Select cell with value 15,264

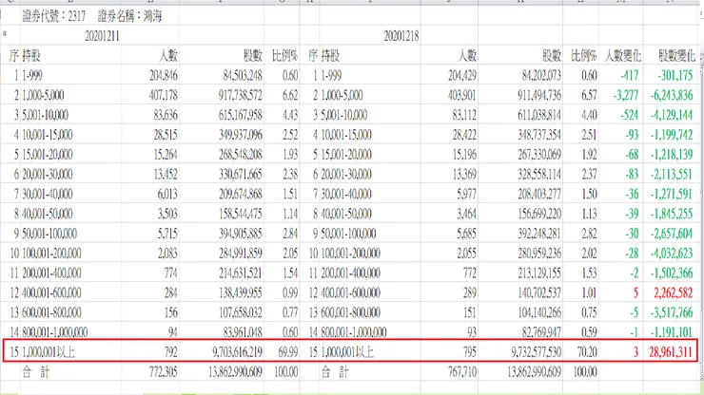166,154
